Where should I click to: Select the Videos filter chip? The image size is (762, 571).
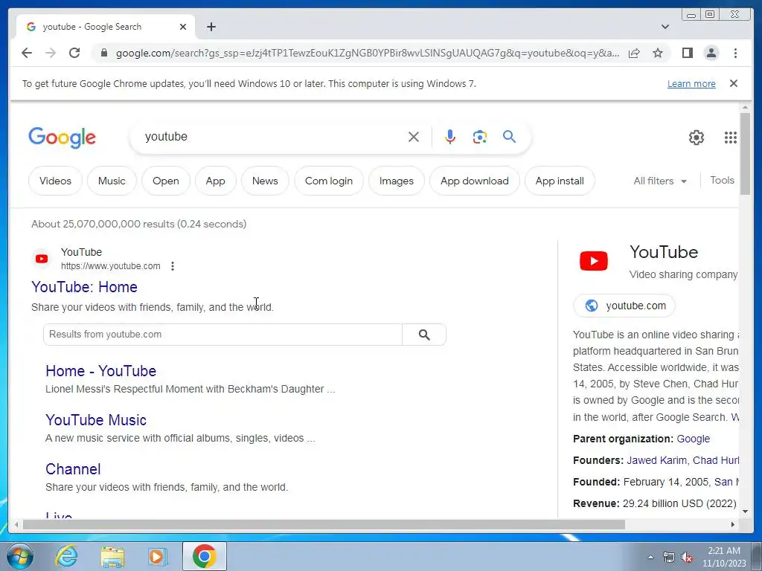point(55,181)
